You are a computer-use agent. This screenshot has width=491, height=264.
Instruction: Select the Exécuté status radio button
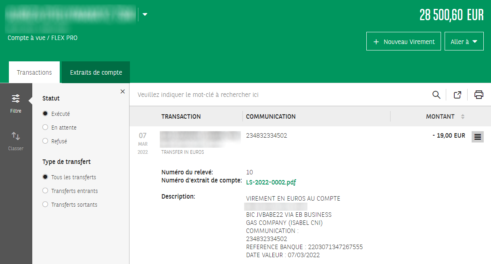click(46, 114)
